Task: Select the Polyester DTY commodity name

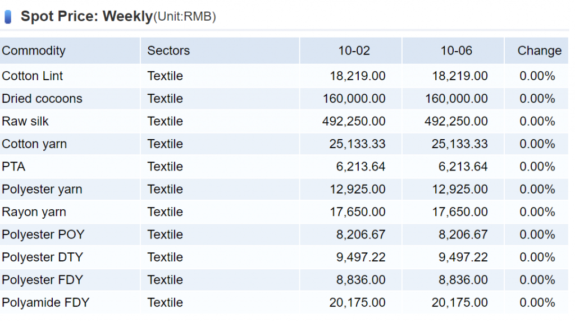Action: (43, 257)
